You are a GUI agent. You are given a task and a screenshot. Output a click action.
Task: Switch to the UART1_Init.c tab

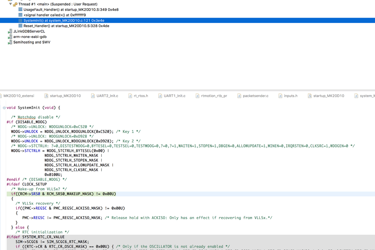[x=172, y=96]
